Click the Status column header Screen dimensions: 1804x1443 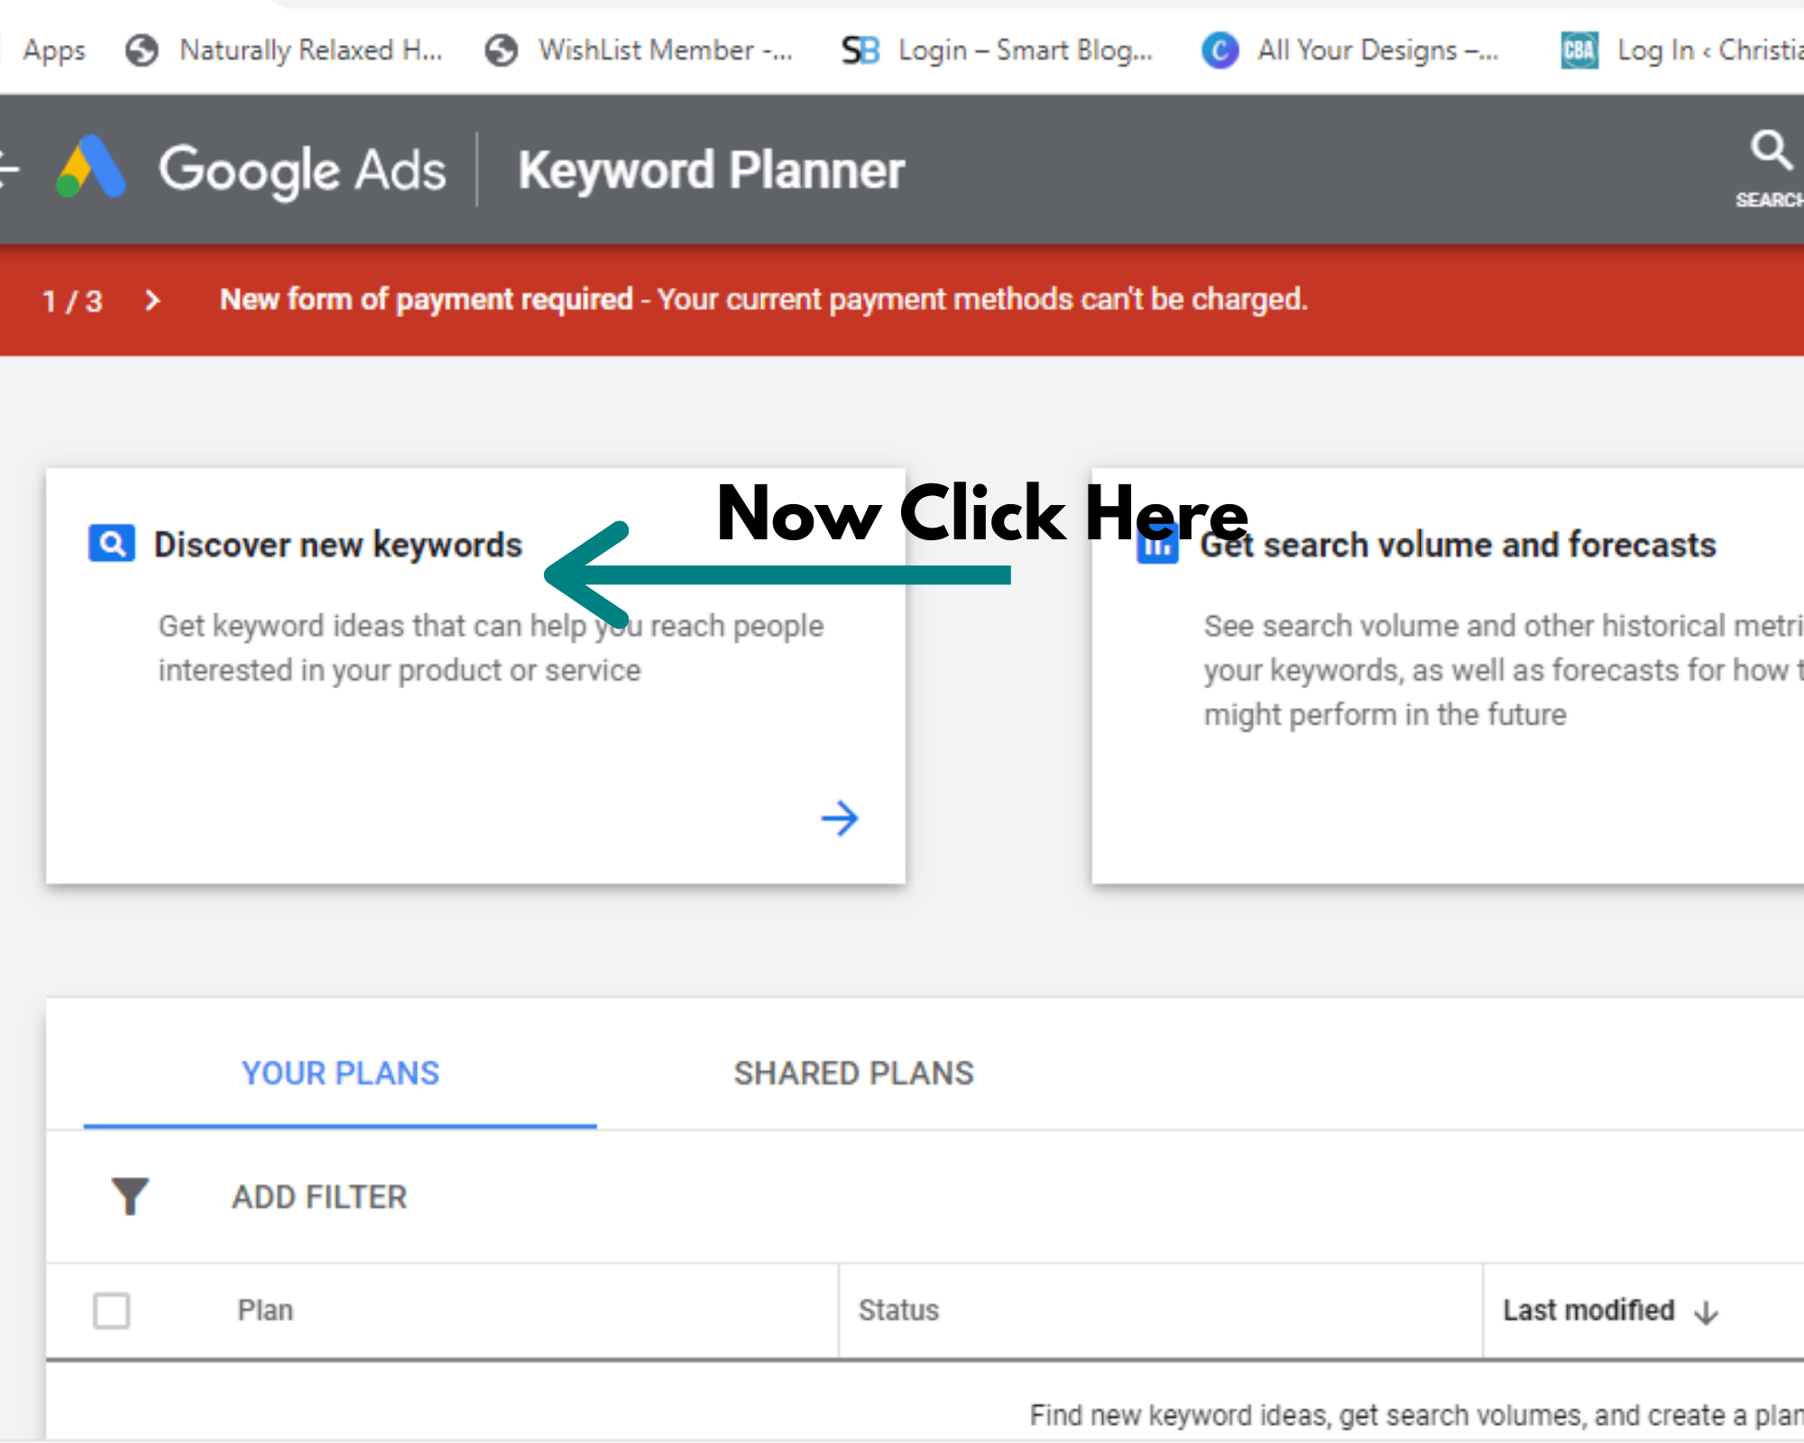point(898,1310)
